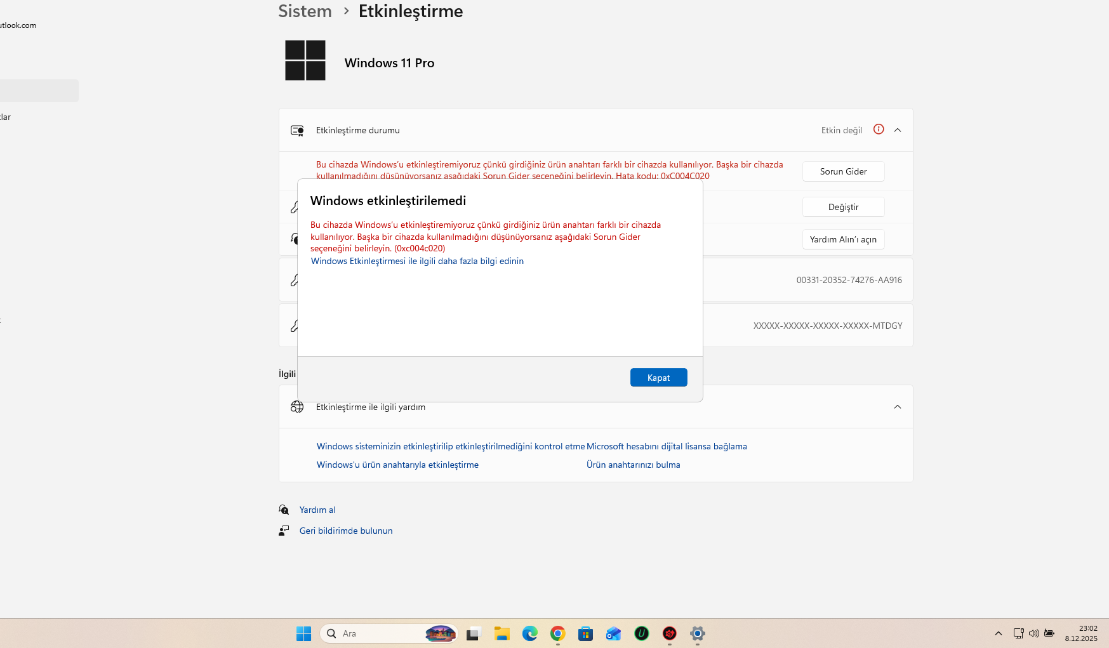1109x648 pixels.
Task: Open Outlook from the taskbar
Action: tap(613, 633)
